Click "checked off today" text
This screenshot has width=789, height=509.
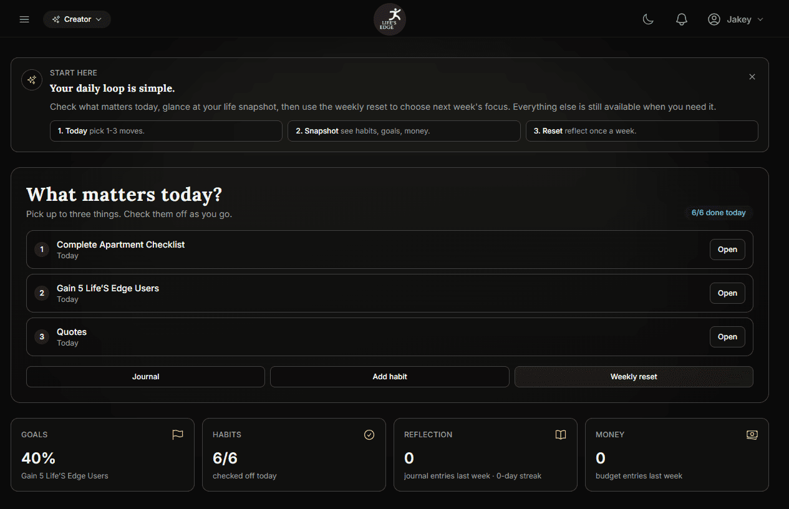click(244, 476)
